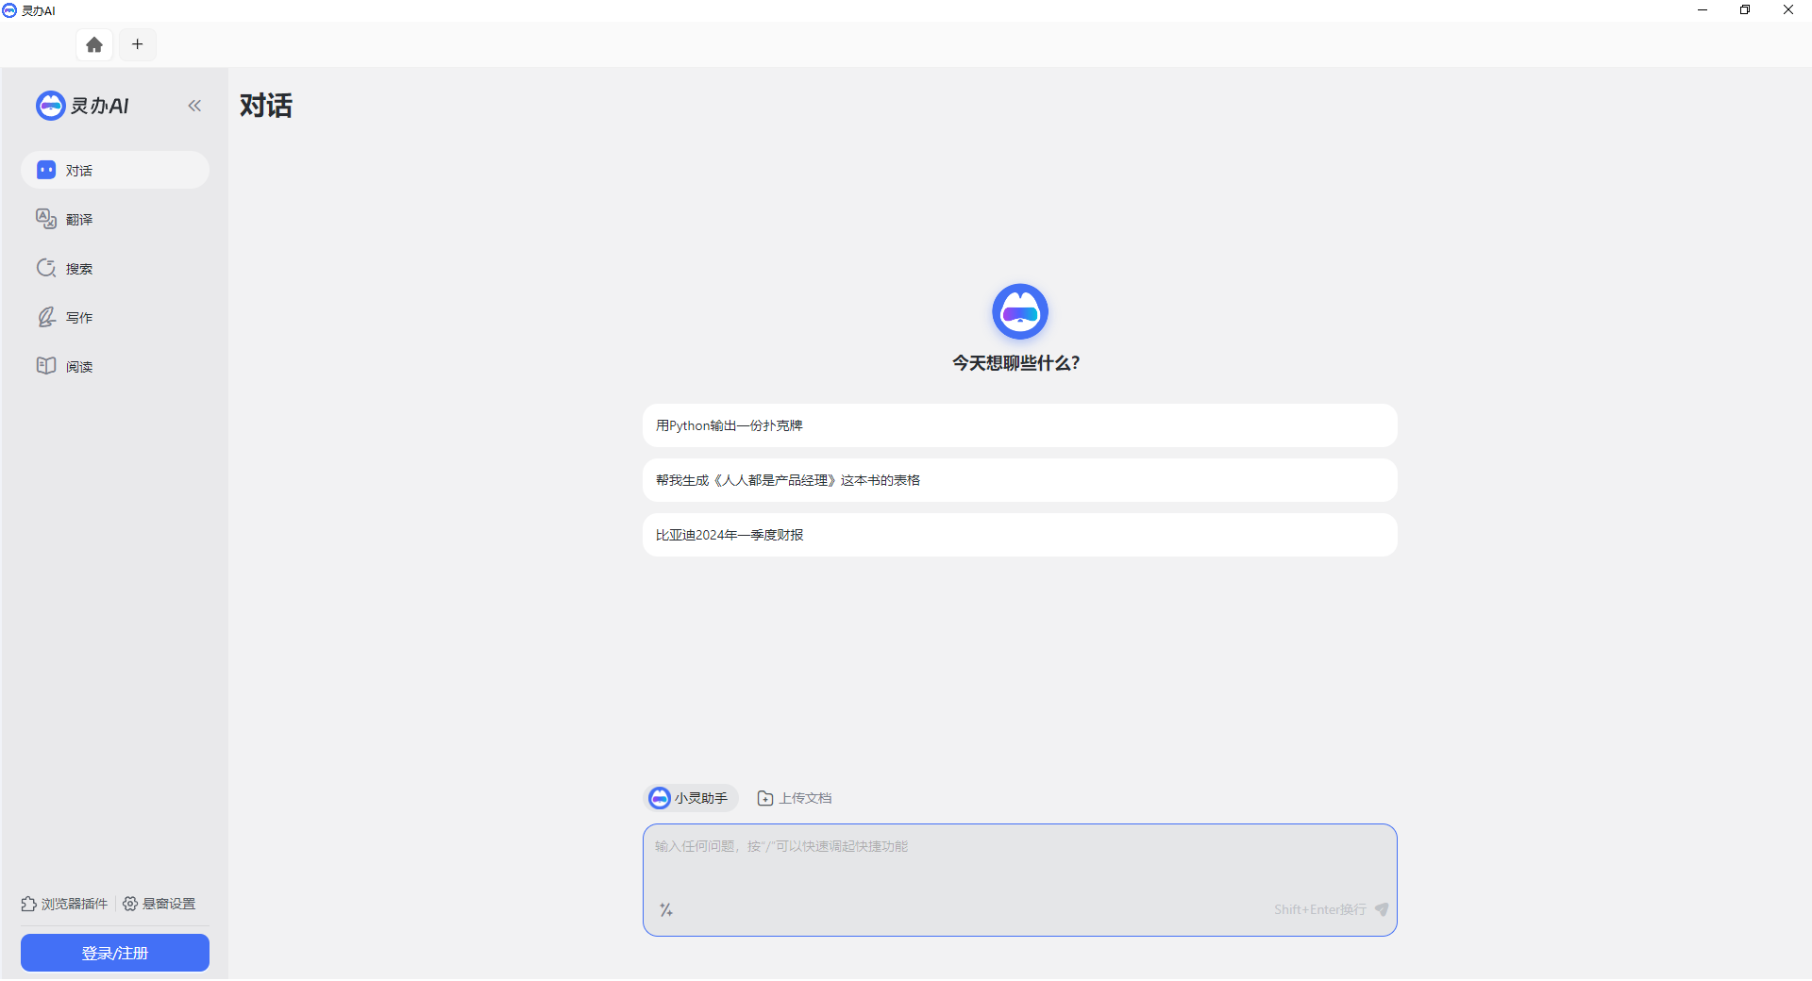Screen dimensions: 1812x981
Task: Click the title bar app icon
Action: 9,10
